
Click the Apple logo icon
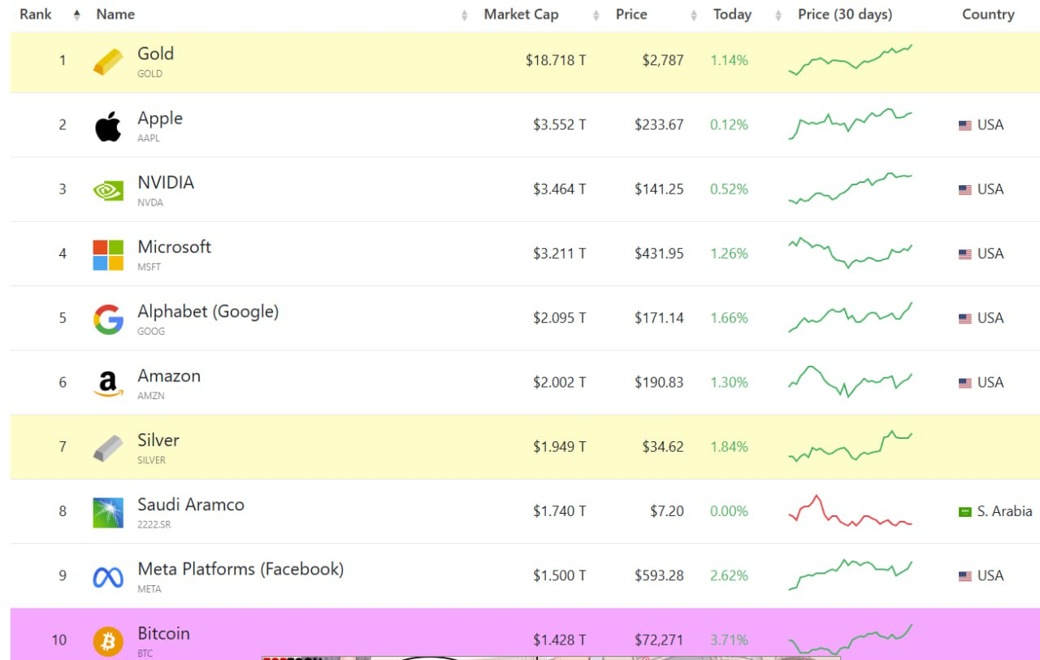[x=108, y=127]
